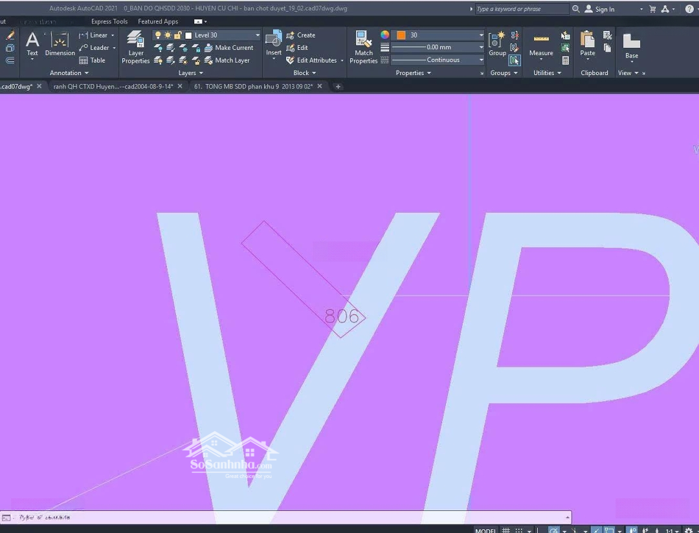Open the Level 30 layer dropdown
Viewport: 699px width, 533px height.
[x=257, y=36]
